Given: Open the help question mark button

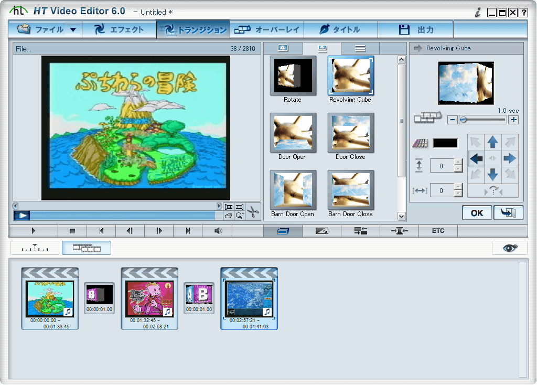Looking at the screenshot, I should coord(523,13).
